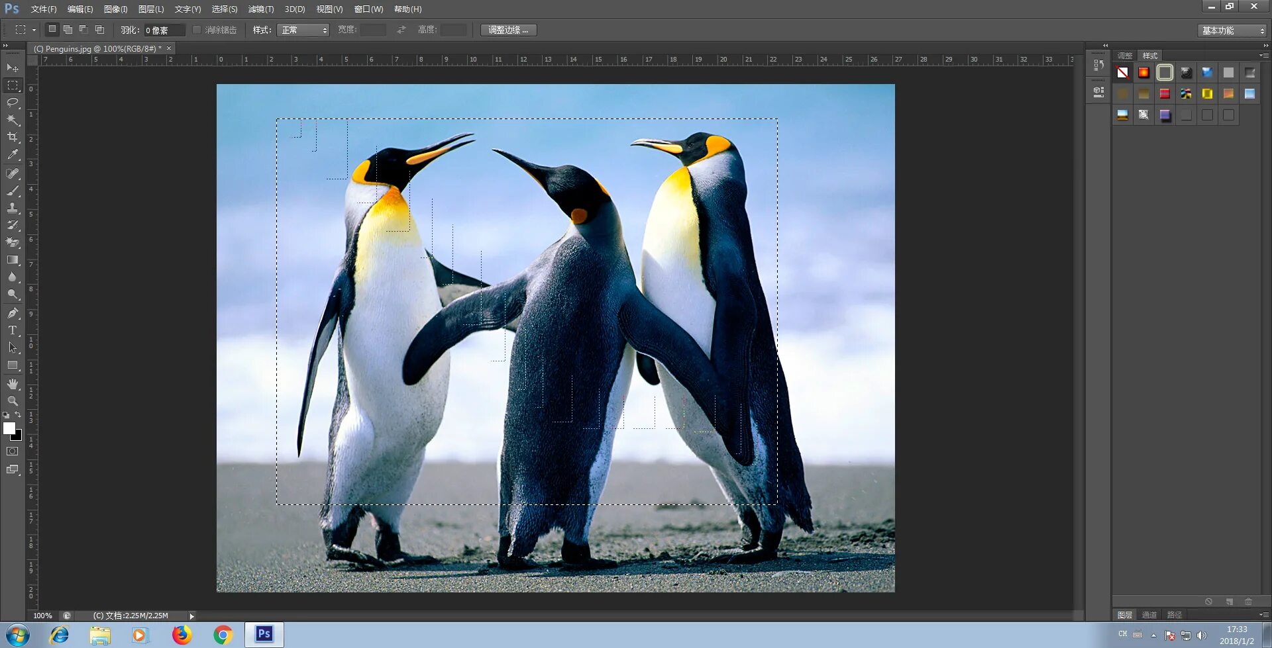Select the Hand tool
Image resolution: width=1272 pixels, height=648 pixels.
(x=13, y=384)
